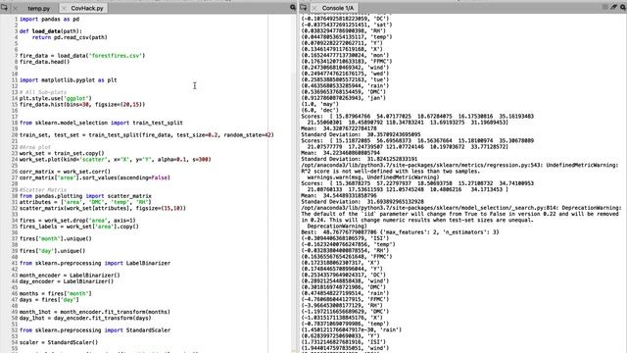Viewport: 627px width, 353px height.
Task: Click the console tuple containing 'e-30' and 'rain'
Action: (x=351, y=329)
